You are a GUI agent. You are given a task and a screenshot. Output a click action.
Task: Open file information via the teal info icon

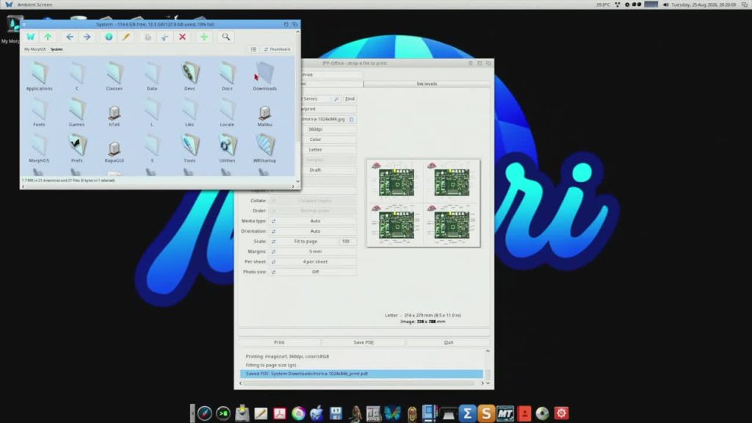109,37
